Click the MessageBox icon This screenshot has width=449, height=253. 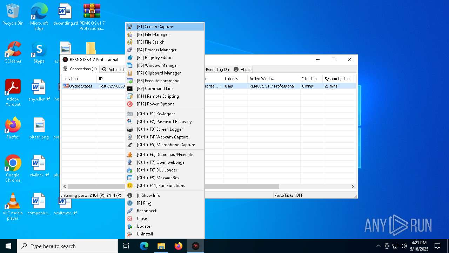tap(130, 178)
